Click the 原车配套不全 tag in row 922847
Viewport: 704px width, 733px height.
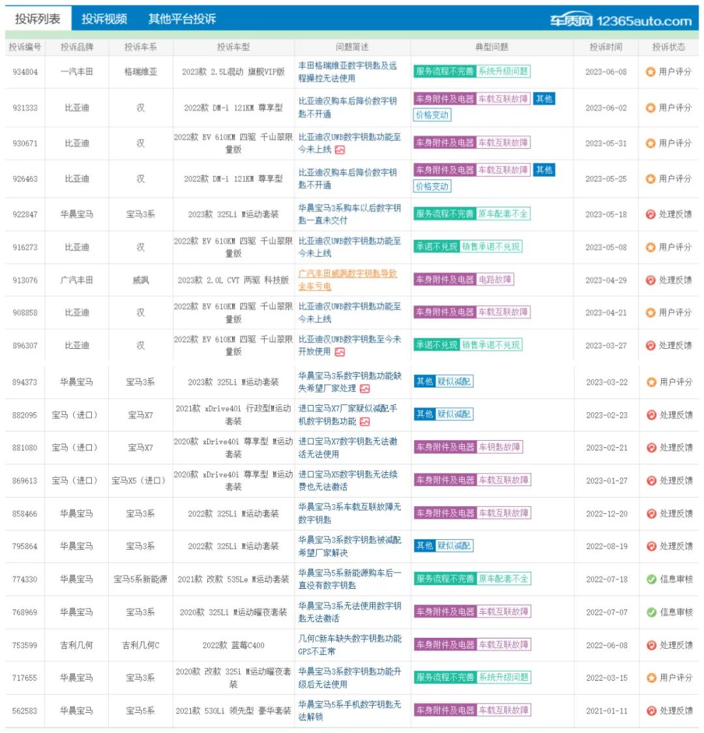point(503,214)
